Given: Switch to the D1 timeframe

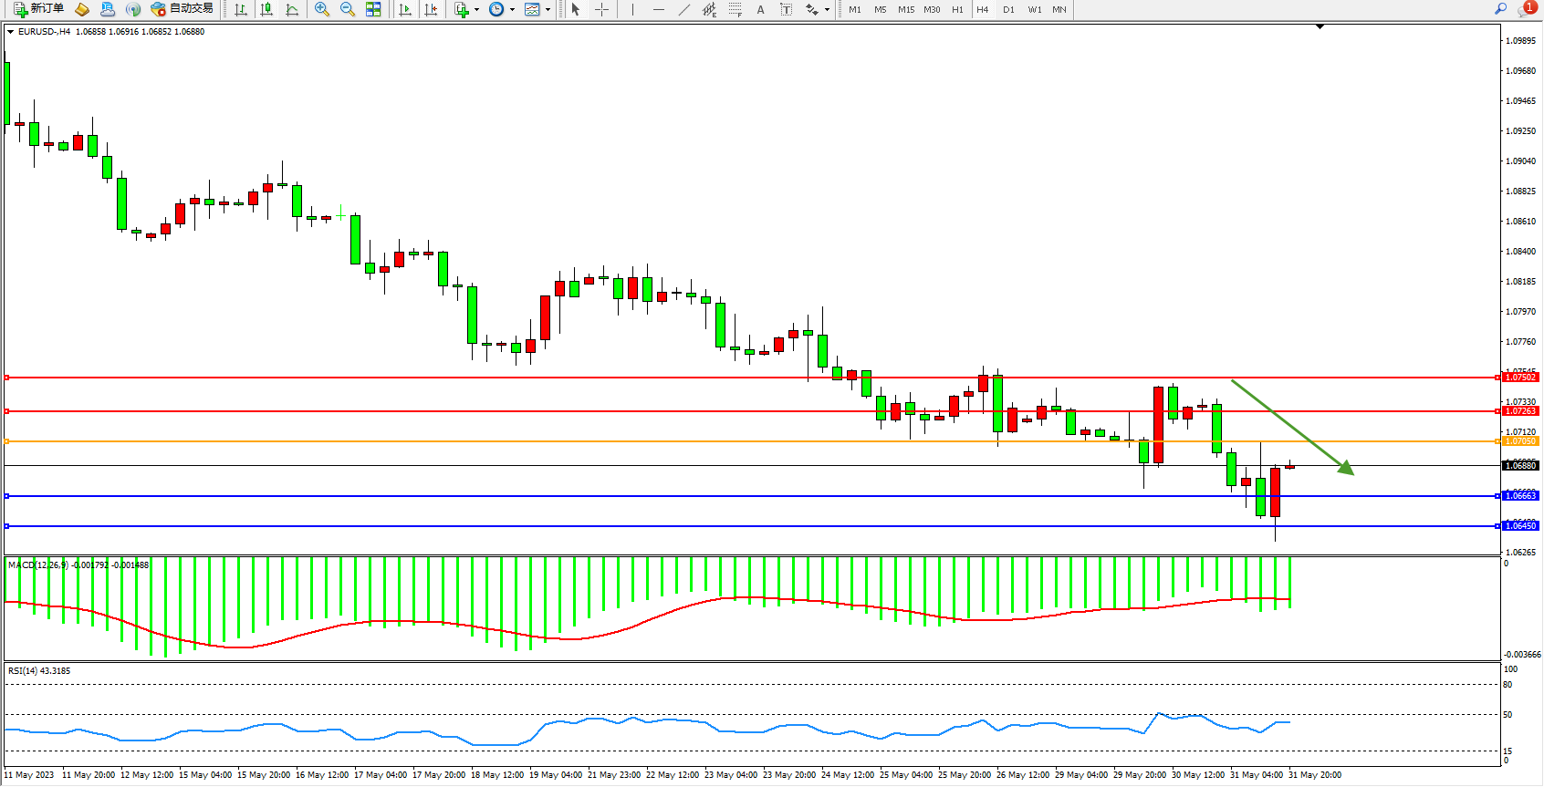Looking at the screenshot, I should tap(1008, 9).
